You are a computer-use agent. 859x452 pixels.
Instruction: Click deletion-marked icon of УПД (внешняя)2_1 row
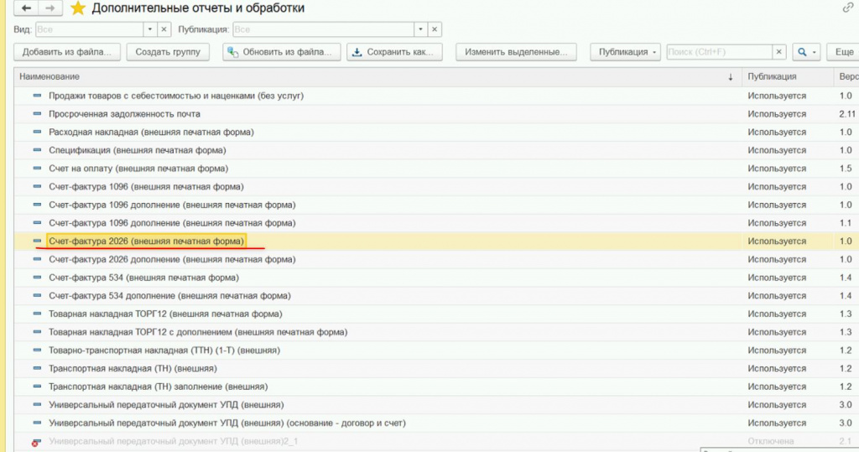click(x=36, y=442)
